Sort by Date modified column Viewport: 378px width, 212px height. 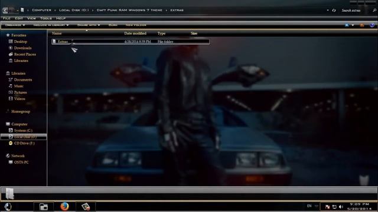coord(135,34)
